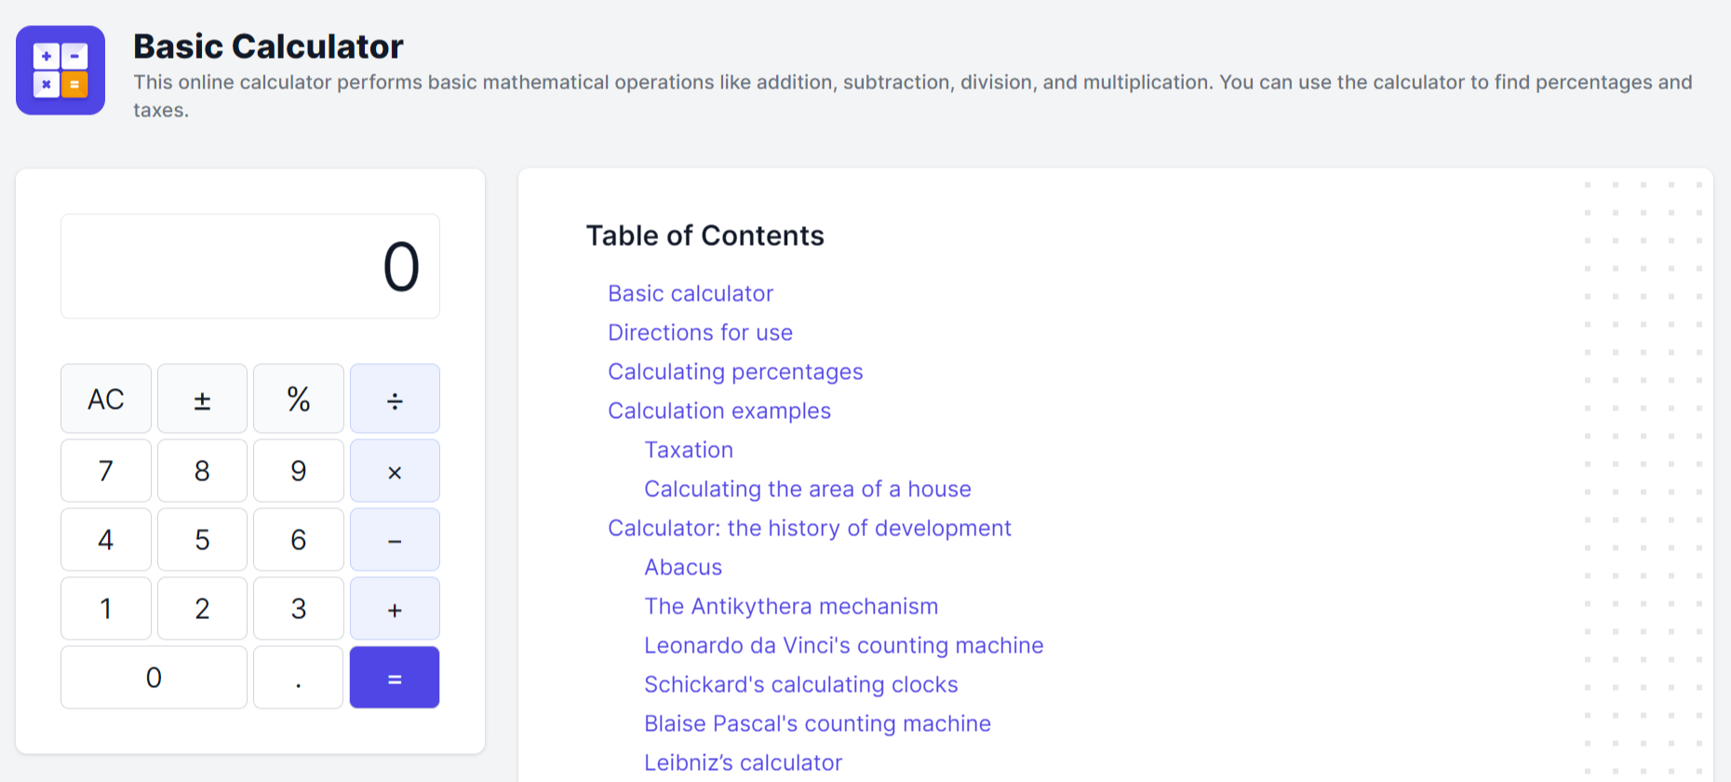Open The Antikythera mechanism link
Viewport: 1731px width, 782px height.
(791, 606)
